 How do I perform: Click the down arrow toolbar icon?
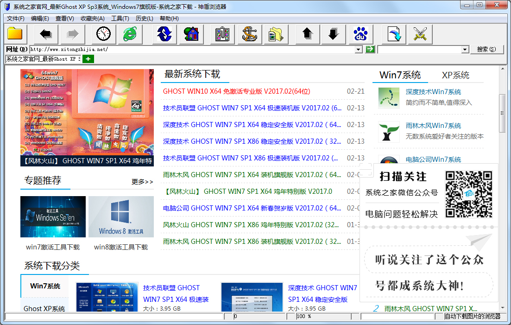(x=334, y=34)
